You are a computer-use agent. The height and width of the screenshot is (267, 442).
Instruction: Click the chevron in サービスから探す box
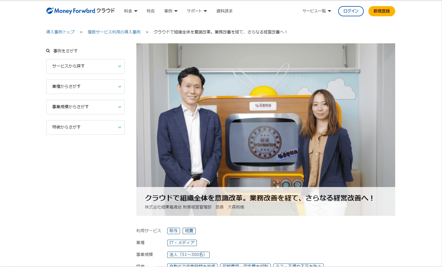pos(120,66)
